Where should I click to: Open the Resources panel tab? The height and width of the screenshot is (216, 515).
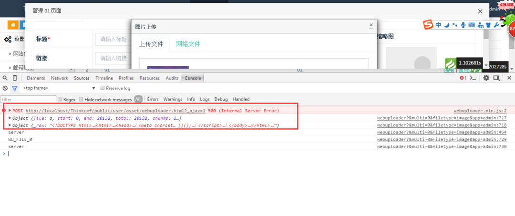150,78
